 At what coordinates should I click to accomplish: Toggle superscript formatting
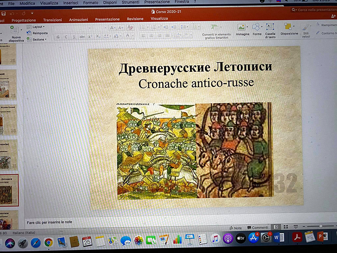(90, 37)
